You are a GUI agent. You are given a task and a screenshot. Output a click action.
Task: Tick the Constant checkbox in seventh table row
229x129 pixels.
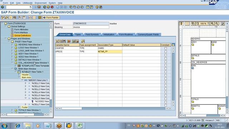166,68
